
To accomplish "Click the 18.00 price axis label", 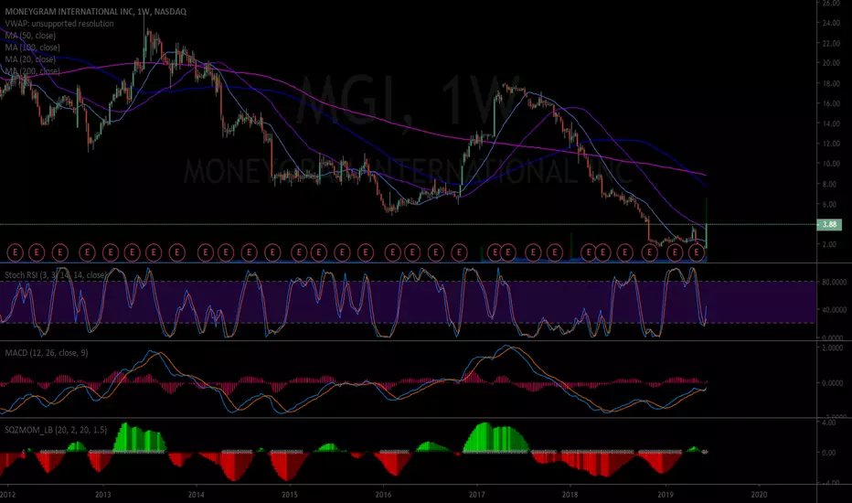I will (x=831, y=83).
